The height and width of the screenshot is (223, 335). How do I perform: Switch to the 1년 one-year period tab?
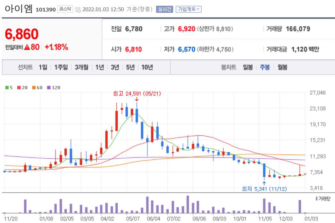(99, 68)
